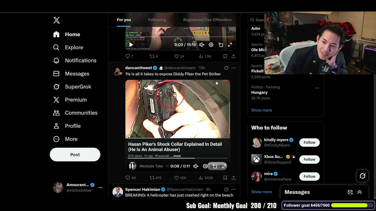
Task: Open more options on dancanttweet post
Action: (234, 68)
